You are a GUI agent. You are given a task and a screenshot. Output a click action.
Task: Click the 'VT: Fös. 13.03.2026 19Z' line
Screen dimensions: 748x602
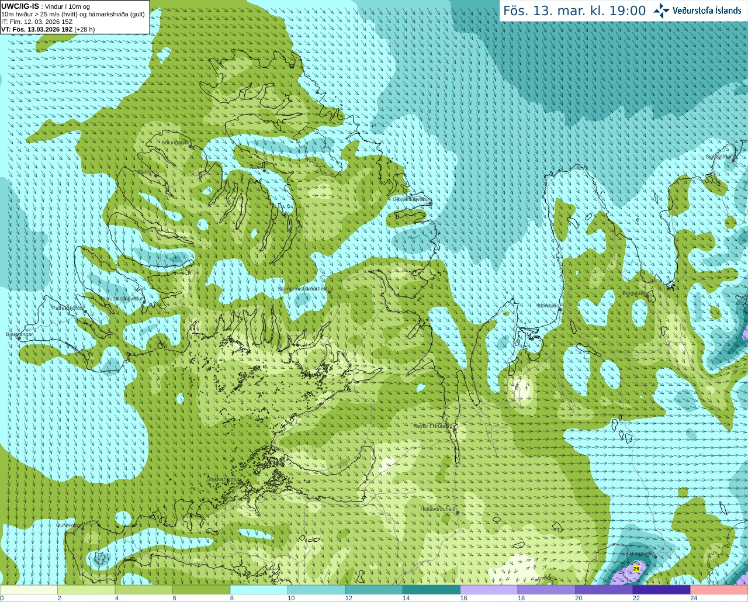point(37,29)
